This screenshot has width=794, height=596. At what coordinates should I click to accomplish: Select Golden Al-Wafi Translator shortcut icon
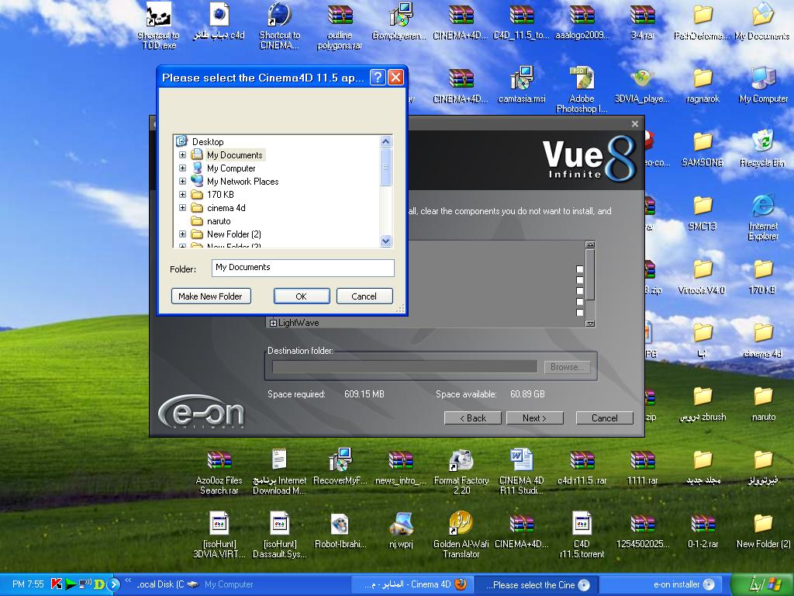(461, 534)
